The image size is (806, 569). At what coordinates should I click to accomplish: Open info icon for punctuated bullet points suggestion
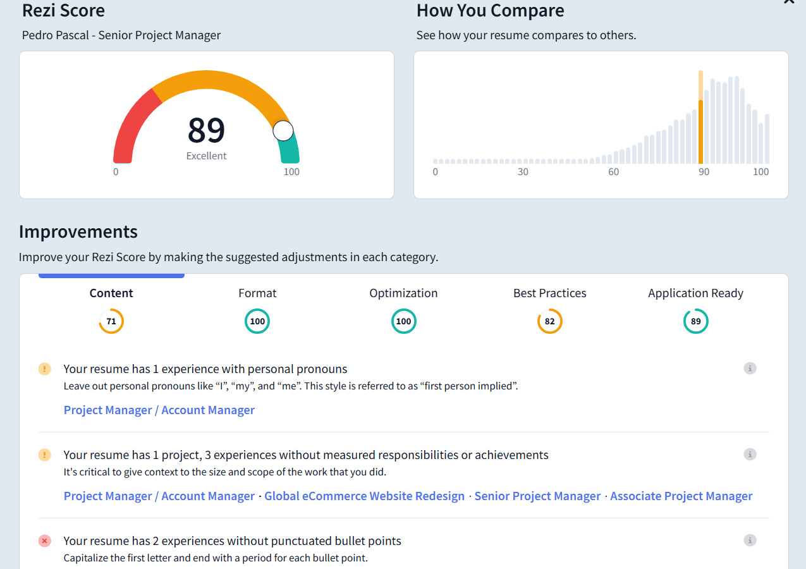(x=750, y=541)
